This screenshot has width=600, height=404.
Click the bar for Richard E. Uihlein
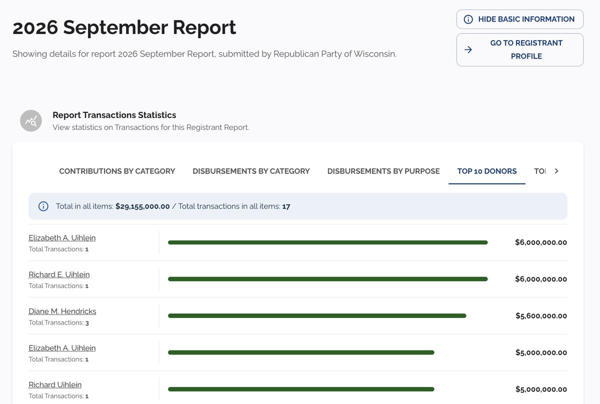click(x=327, y=279)
